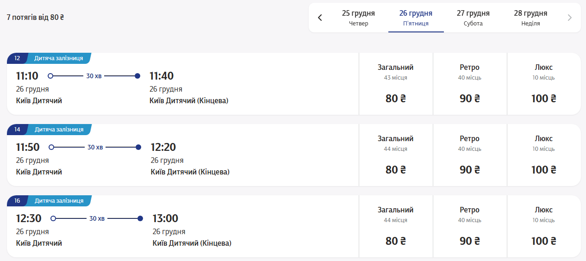Image resolution: width=586 pixels, height=261 pixels.
Task: Switch to 28 грудня Неділя tab
Action: (x=530, y=18)
